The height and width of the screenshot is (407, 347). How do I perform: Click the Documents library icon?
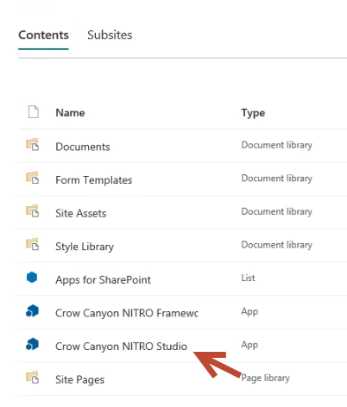32,144
